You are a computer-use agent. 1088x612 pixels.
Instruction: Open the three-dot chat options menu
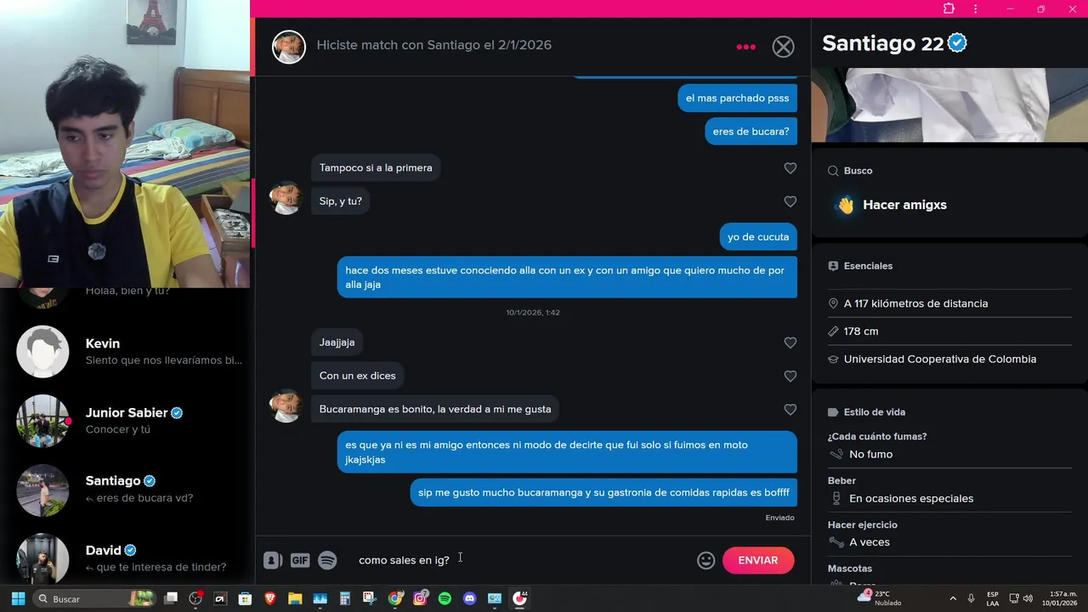coord(745,47)
